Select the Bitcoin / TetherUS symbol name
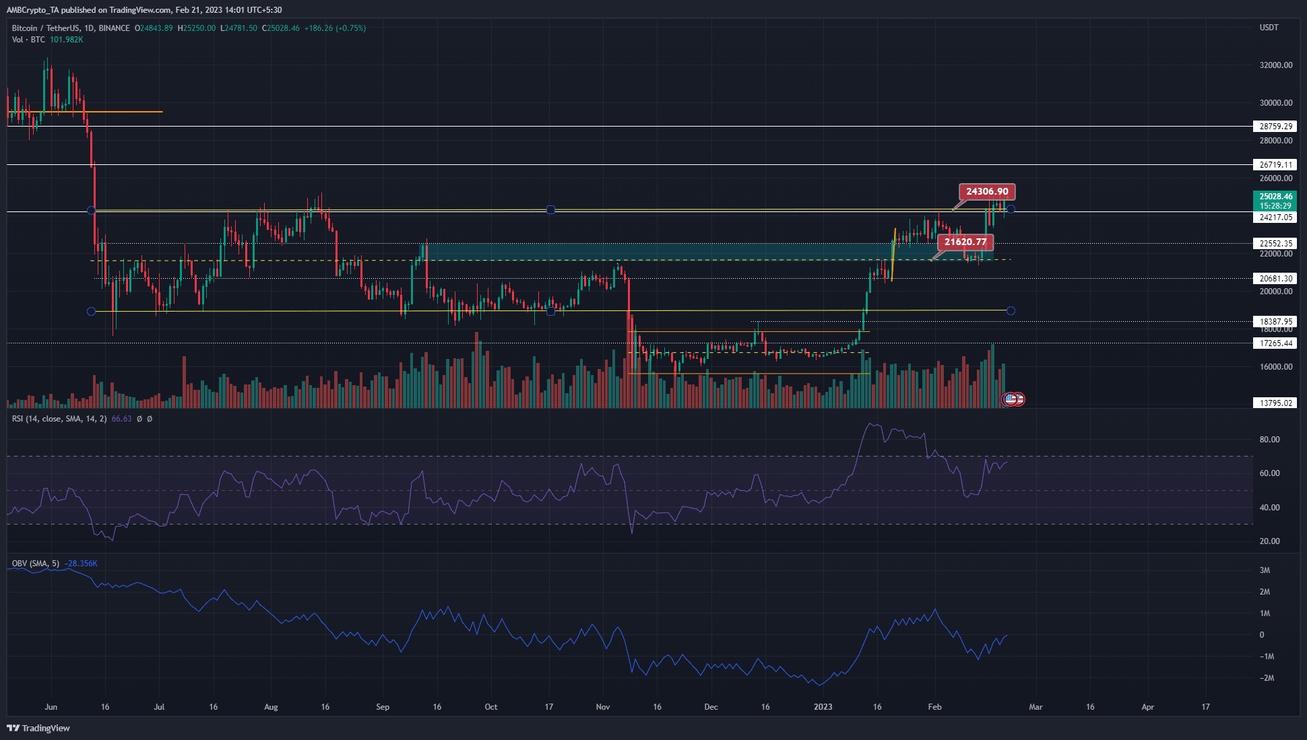This screenshot has height=740, width=1307. (47, 28)
